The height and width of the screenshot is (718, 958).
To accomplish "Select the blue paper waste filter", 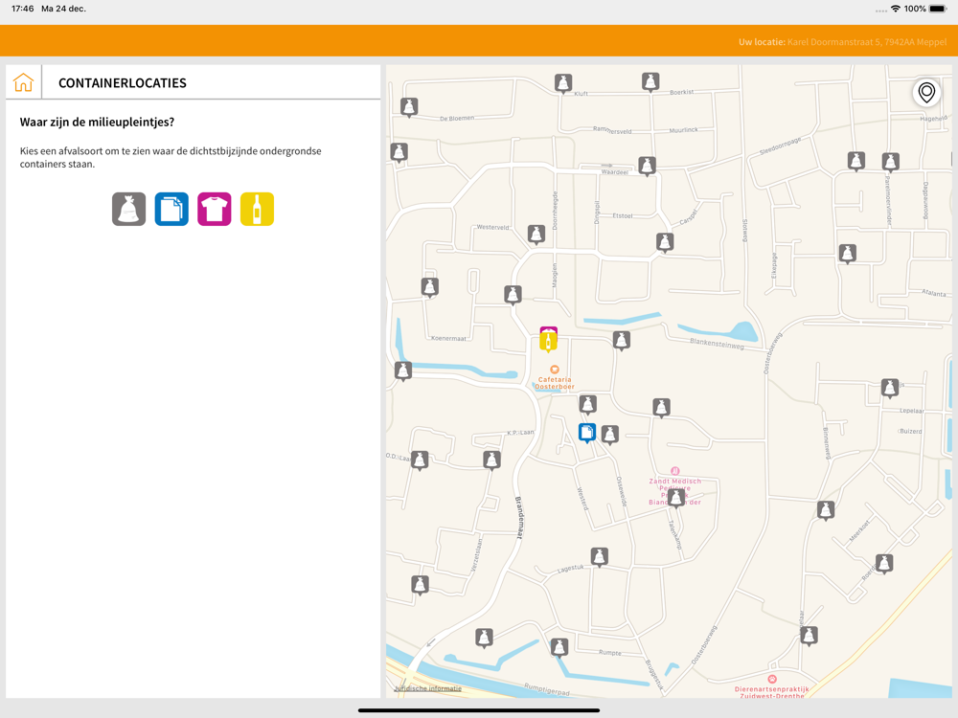I will click(x=171, y=209).
